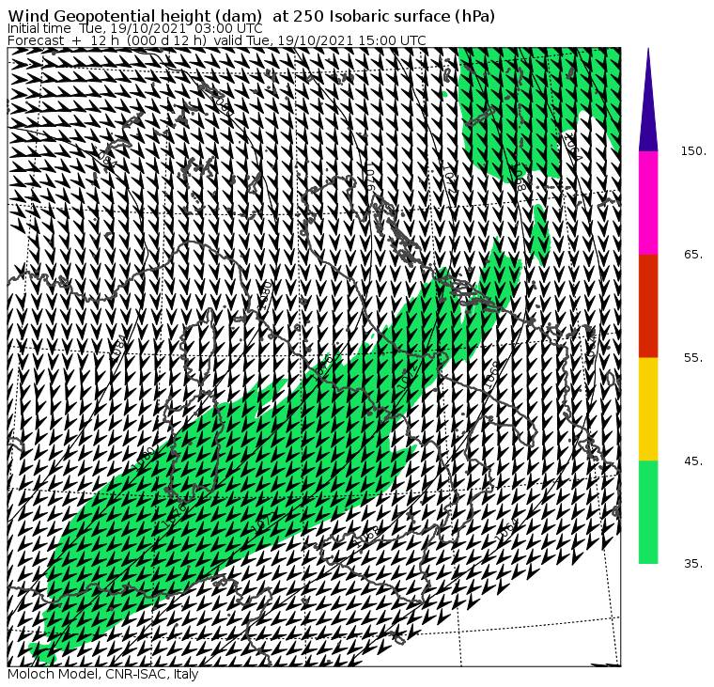714x687 pixels.
Task: Click the Initial time line in header
Action: point(134,29)
